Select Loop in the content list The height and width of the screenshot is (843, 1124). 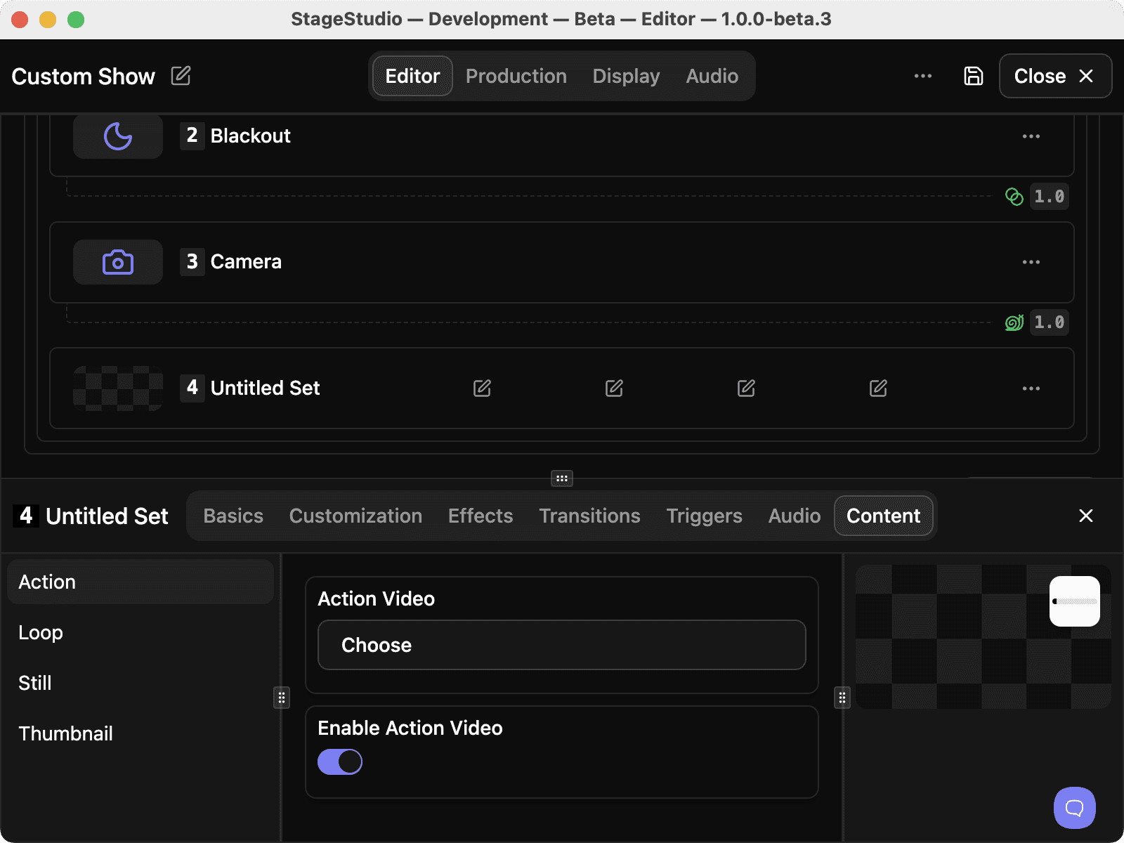click(140, 632)
